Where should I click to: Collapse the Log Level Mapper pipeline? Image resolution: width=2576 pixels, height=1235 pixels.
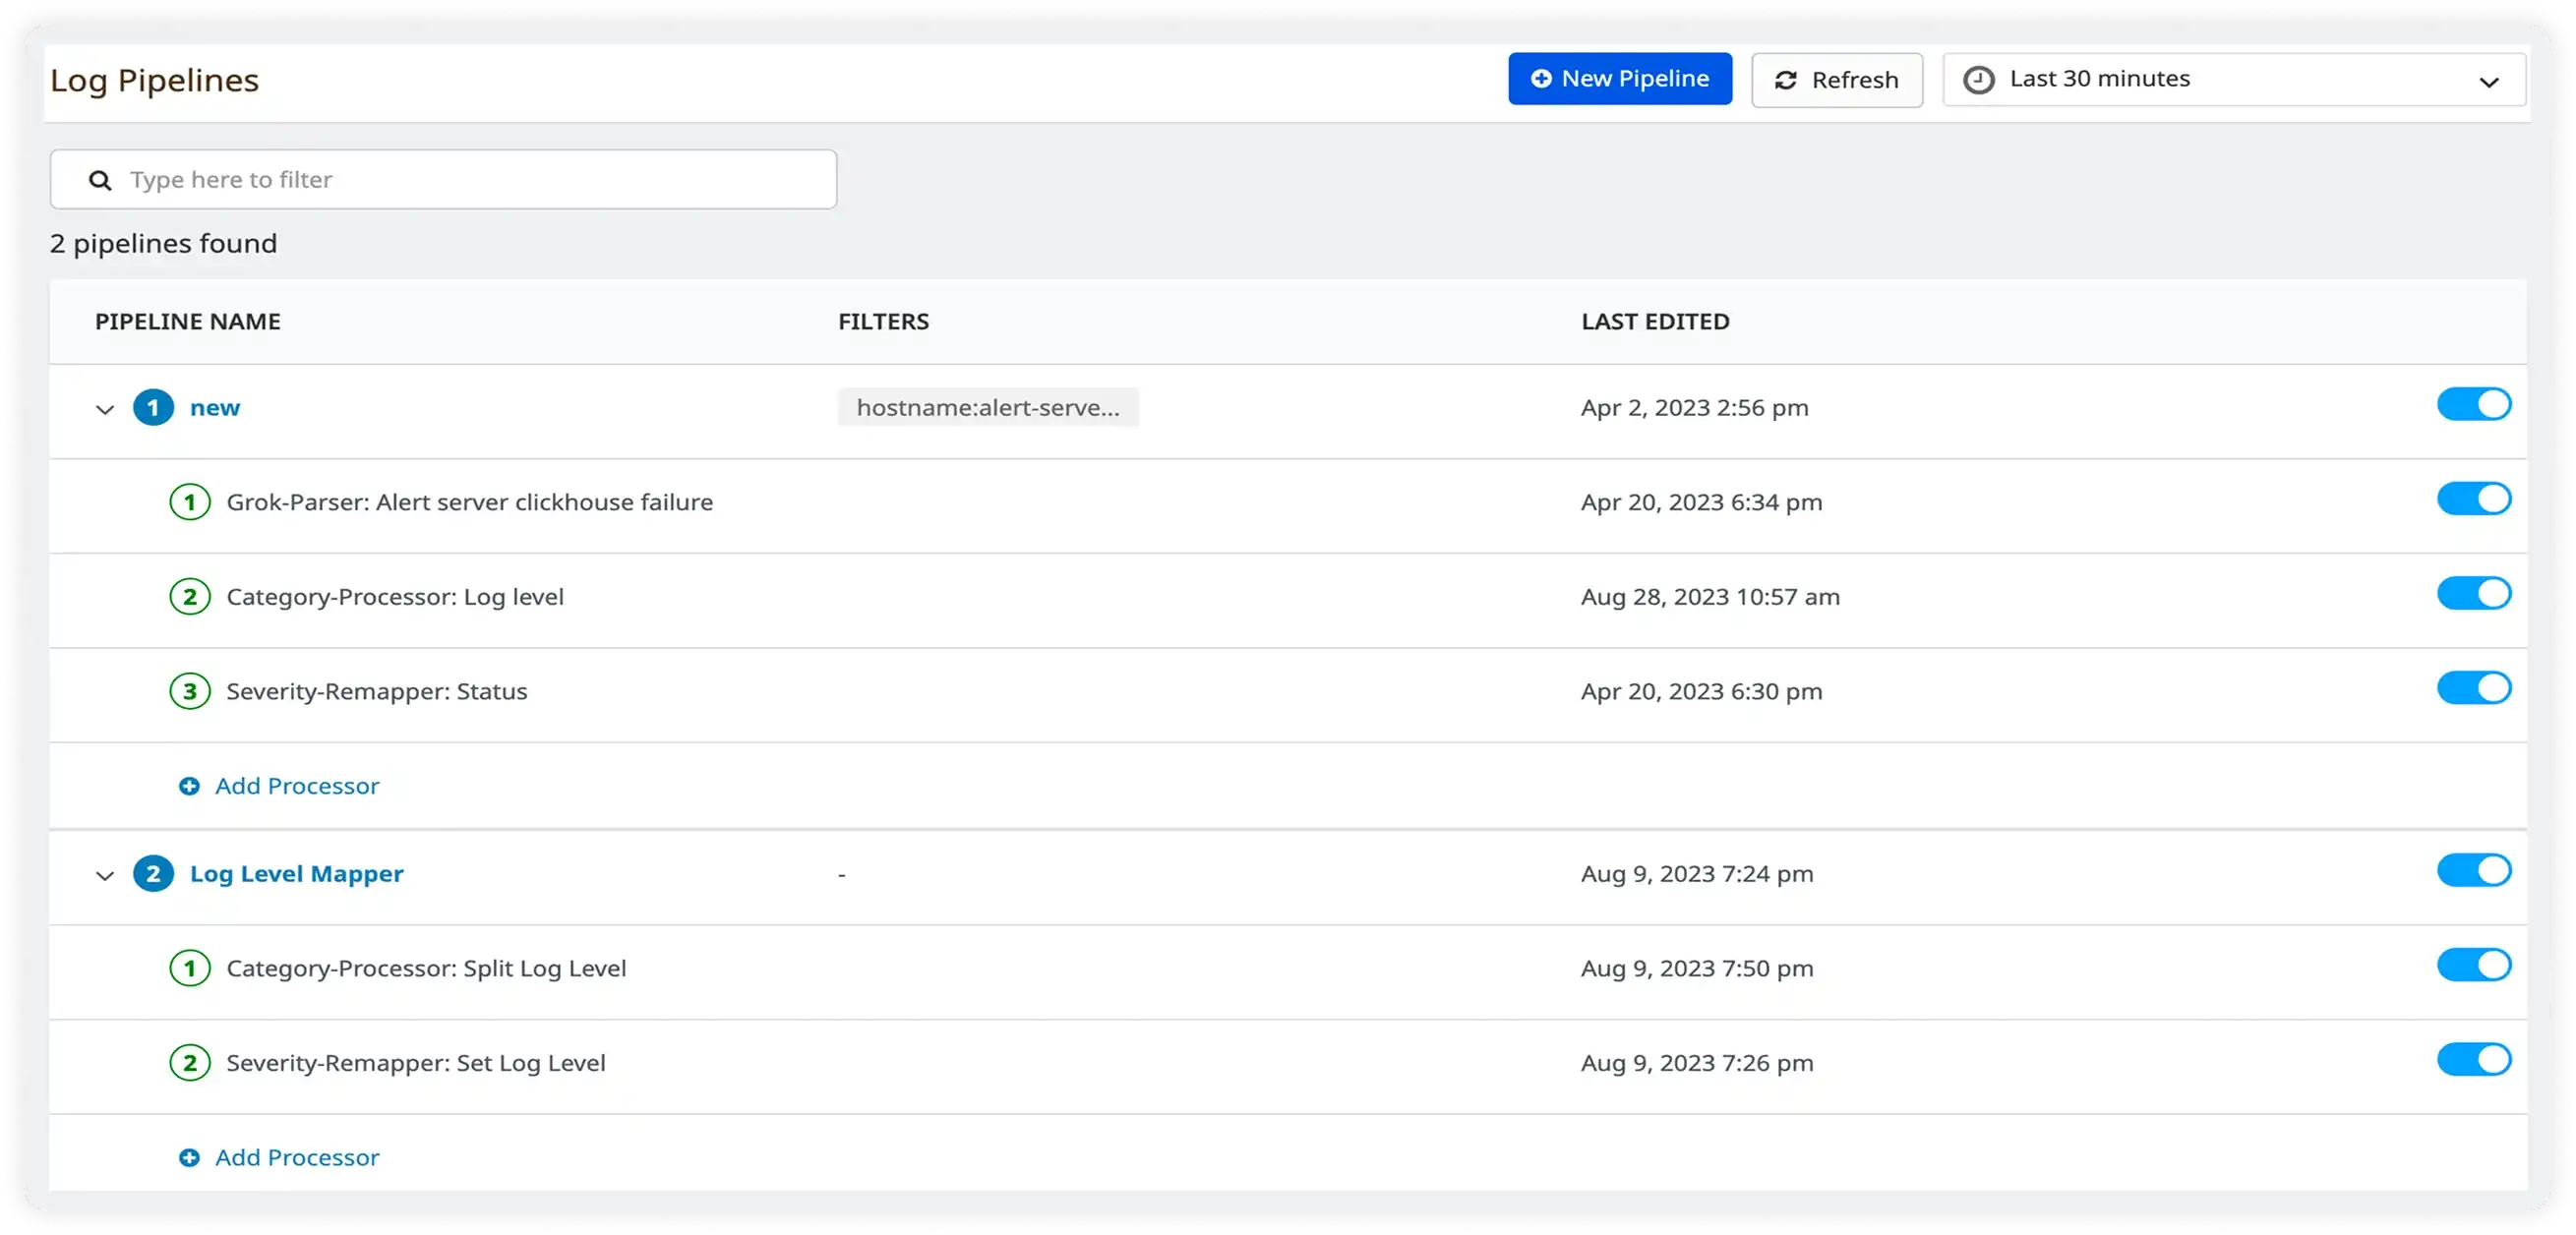(106, 874)
